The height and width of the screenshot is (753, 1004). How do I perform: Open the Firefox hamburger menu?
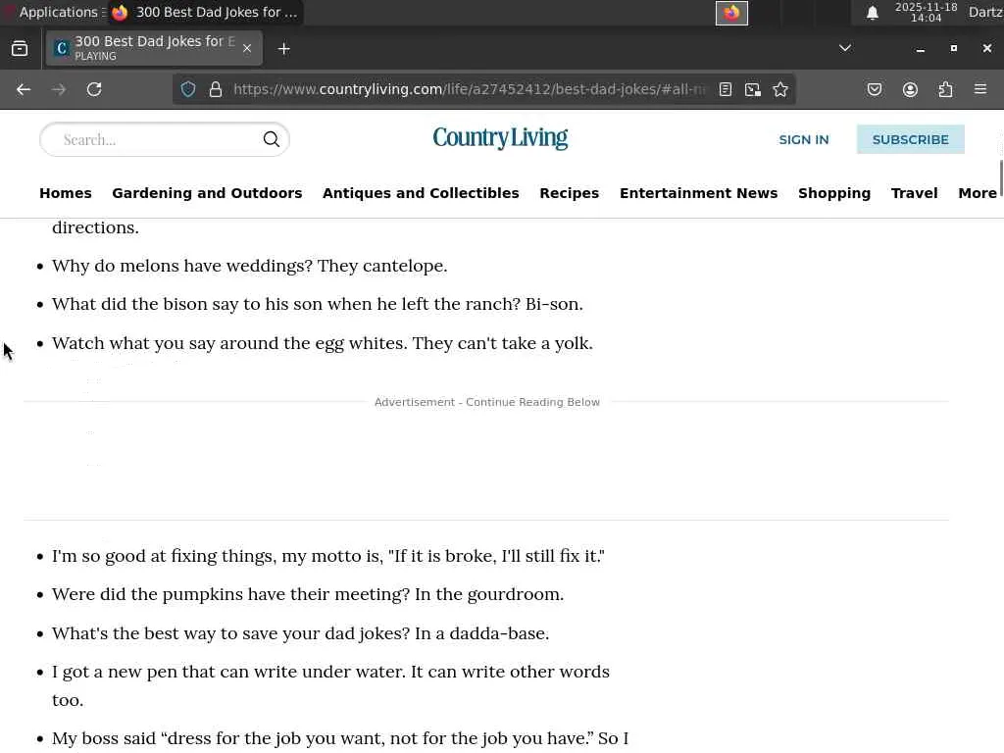pos(980,89)
